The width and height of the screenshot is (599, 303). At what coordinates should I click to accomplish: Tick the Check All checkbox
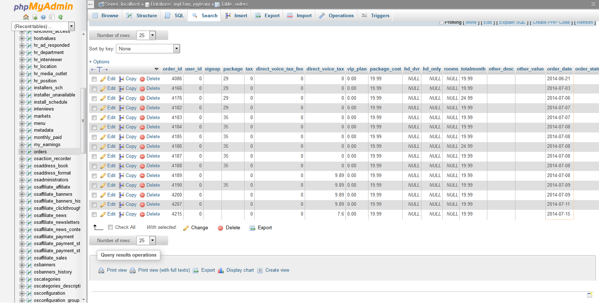click(111, 227)
